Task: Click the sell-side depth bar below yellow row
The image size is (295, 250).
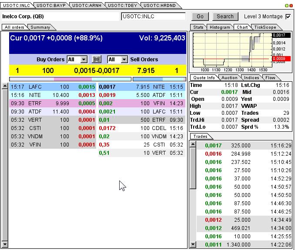Action: 159,79
